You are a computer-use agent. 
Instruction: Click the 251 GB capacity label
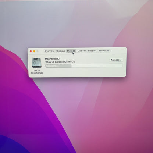(x=37, y=71)
